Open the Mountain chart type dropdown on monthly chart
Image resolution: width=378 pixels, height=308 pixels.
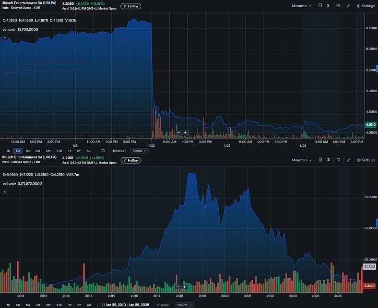click(x=302, y=160)
